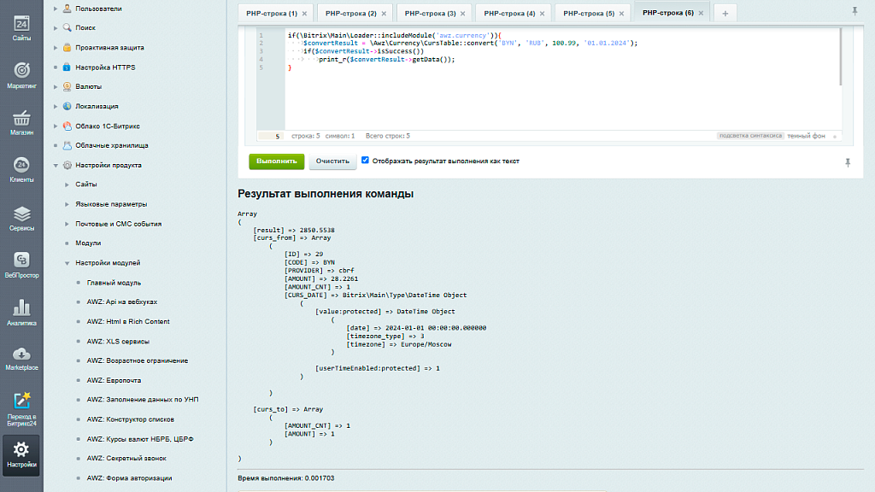Viewport: 875px width, 492px height.
Task: Click the Очистить button
Action: click(332, 161)
